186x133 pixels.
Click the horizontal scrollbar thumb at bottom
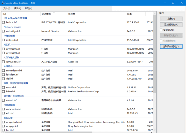(x=48, y=132)
